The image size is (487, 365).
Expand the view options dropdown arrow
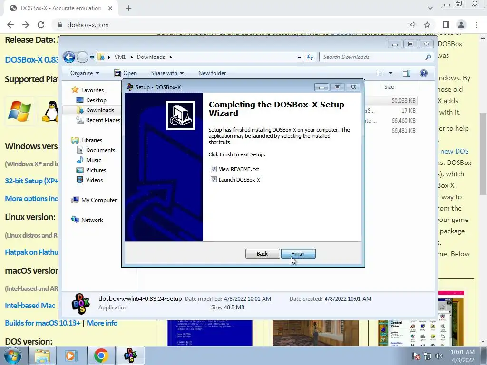(x=391, y=73)
